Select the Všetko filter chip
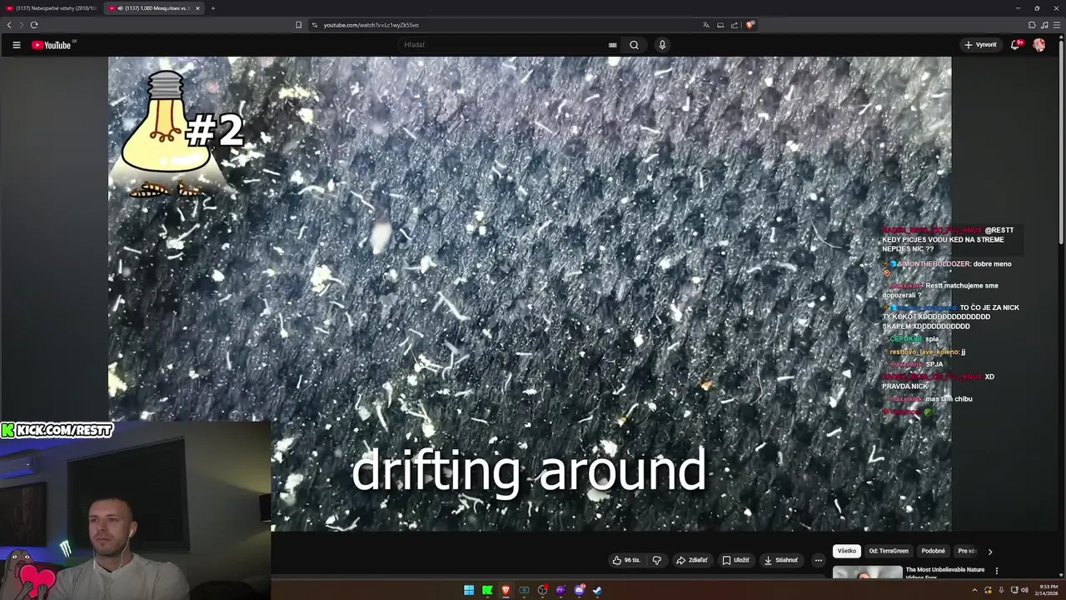1066x600 pixels. click(847, 551)
